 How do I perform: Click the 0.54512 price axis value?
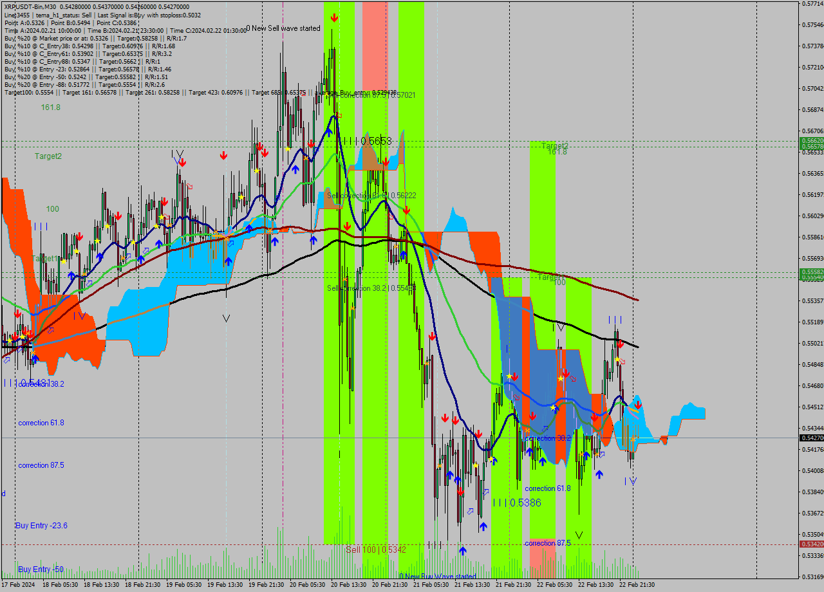[813, 407]
